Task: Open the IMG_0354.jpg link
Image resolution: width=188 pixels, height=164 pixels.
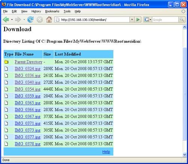Action: (x=27, y=89)
